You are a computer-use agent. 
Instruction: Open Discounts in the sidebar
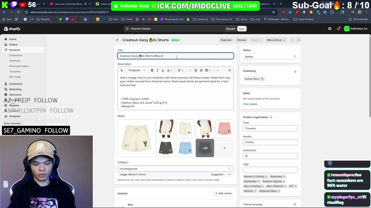coord(15,94)
